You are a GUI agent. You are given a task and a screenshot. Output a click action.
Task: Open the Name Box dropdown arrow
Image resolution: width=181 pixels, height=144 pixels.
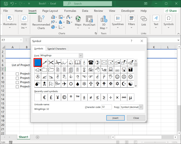21,40
